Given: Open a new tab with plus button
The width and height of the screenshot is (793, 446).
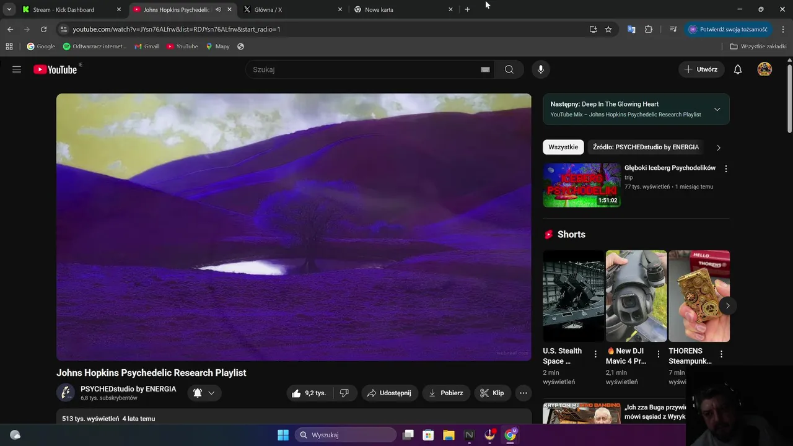Looking at the screenshot, I should [467, 9].
